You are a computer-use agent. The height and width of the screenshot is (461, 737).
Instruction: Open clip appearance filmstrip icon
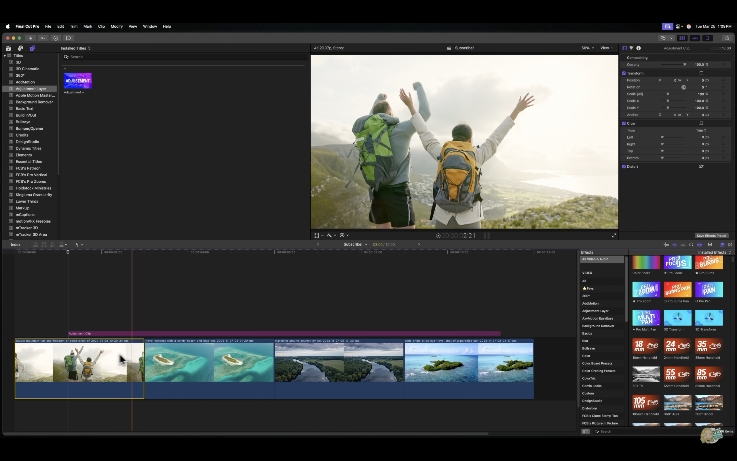(x=710, y=245)
